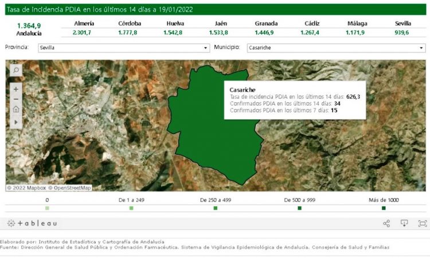The image size is (430, 258).
Task: Open the Tableau logo link
Action: 32,223
